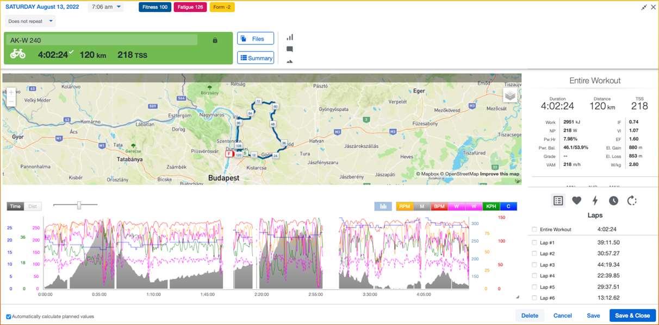Toggle the first W power series

click(457, 206)
